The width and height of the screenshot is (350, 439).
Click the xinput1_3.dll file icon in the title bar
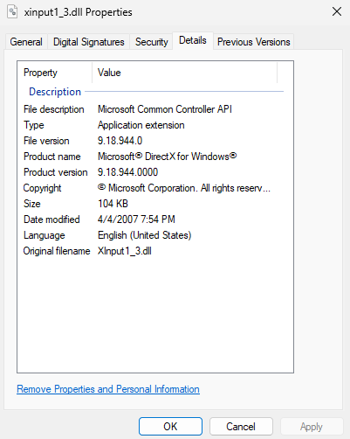[x=12, y=12]
